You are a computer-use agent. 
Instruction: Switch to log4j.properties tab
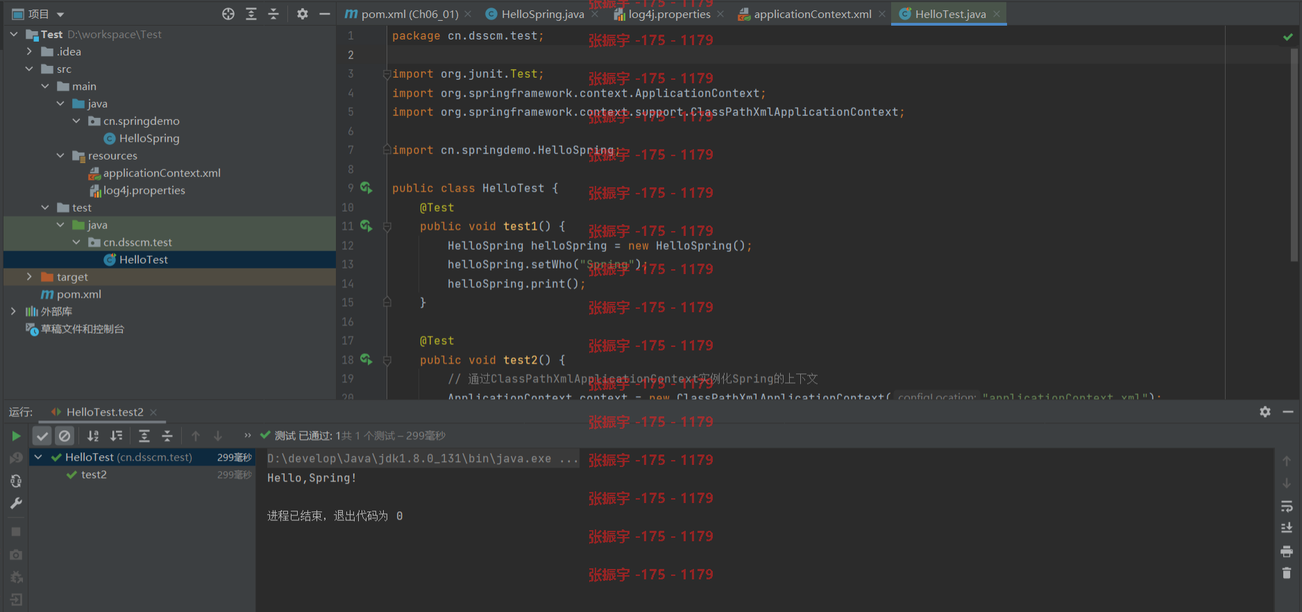coord(670,14)
